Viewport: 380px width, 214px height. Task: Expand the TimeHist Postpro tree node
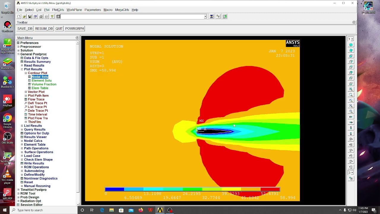click(18, 190)
